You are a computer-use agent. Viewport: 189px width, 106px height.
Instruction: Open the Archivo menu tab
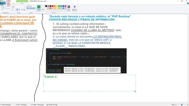tap(3, 3)
